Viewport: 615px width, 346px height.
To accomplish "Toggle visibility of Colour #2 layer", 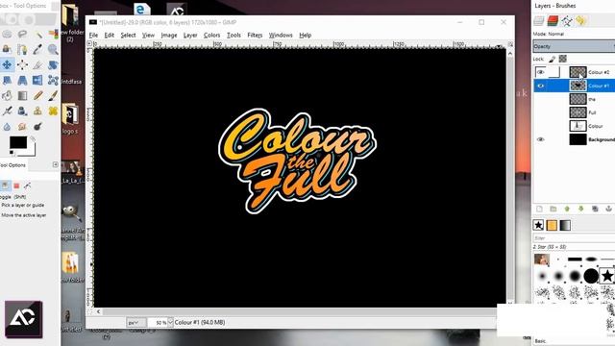I will coord(540,72).
